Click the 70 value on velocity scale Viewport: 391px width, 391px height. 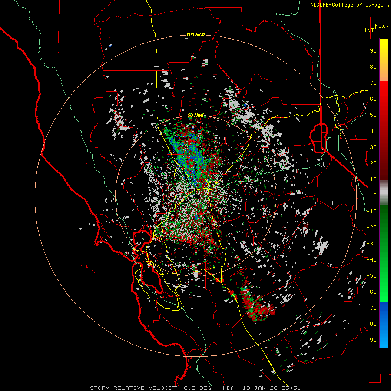pos(373,83)
